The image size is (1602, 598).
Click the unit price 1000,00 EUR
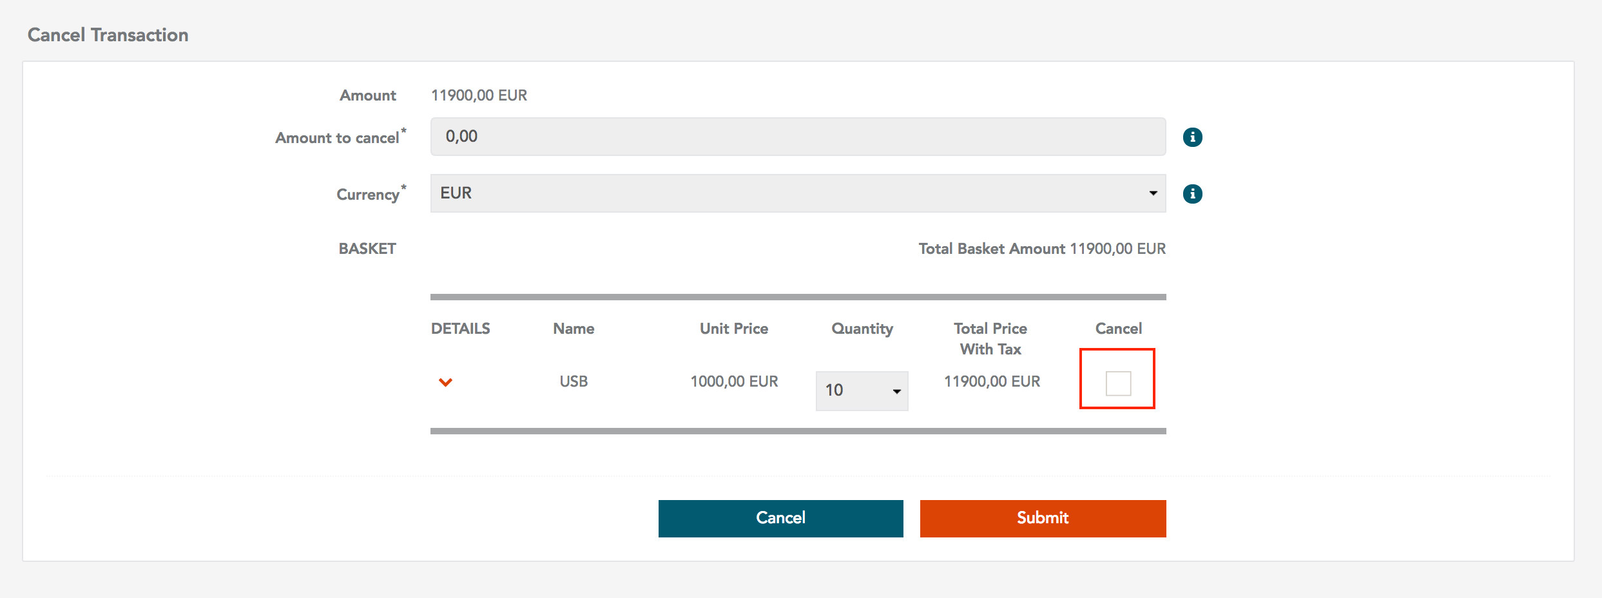click(x=734, y=381)
